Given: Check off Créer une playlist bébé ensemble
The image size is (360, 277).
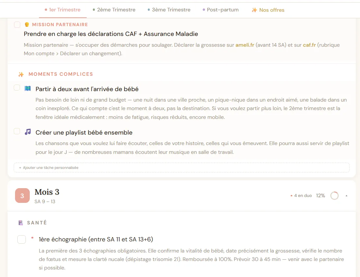Looking at the screenshot, I should pyautogui.click(x=17, y=131).
